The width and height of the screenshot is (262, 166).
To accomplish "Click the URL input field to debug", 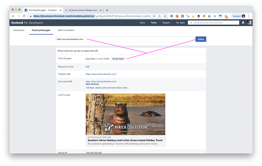I will coord(125,39).
